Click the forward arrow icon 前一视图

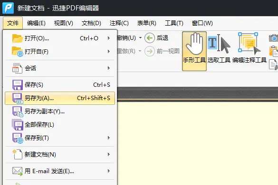150,51
